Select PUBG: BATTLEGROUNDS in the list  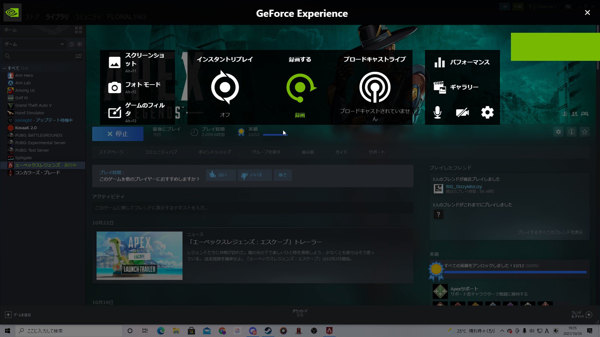pyautogui.click(x=39, y=135)
